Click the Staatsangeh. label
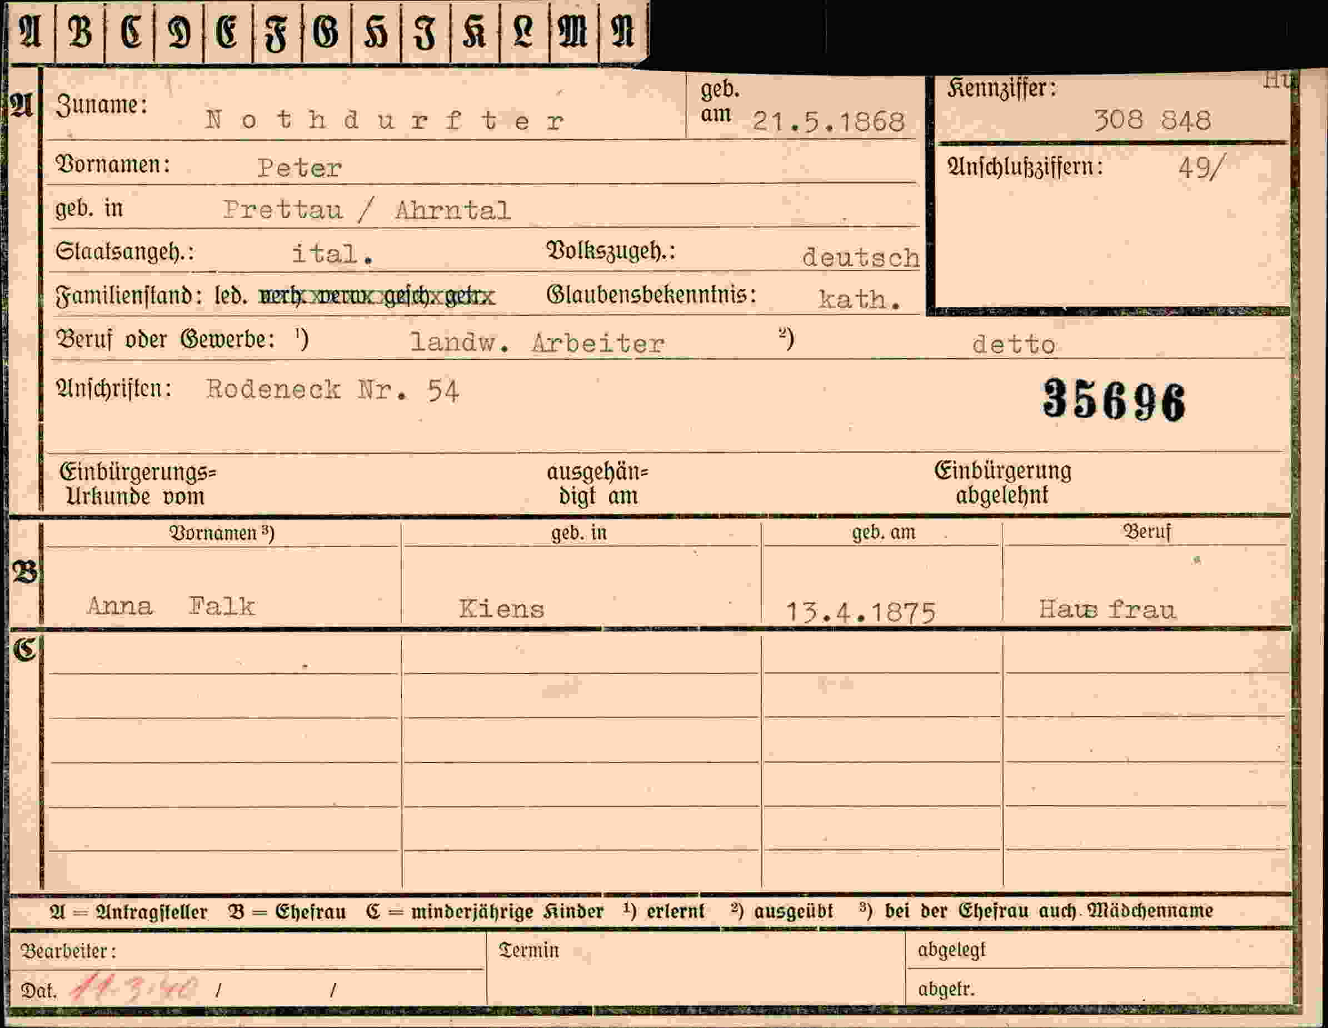The width and height of the screenshot is (1328, 1028). tap(125, 252)
